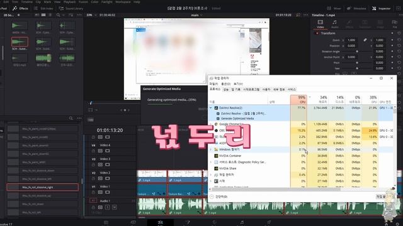Sort processes by the GPU column
This screenshot has height=226, width=403.
(370, 99)
